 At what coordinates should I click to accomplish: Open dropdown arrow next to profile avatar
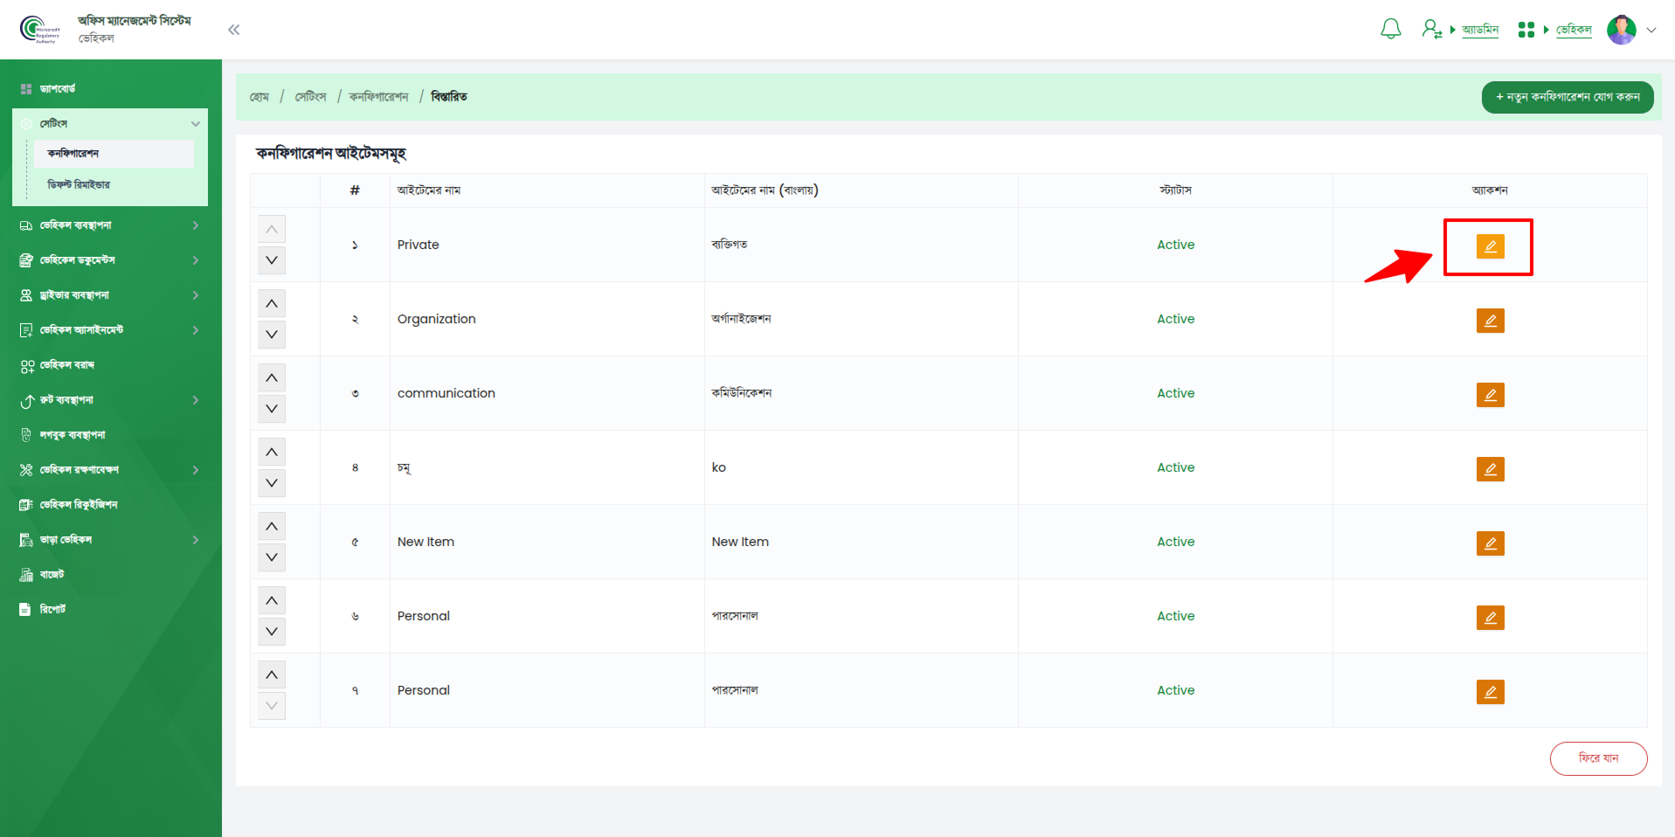(x=1651, y=30)
